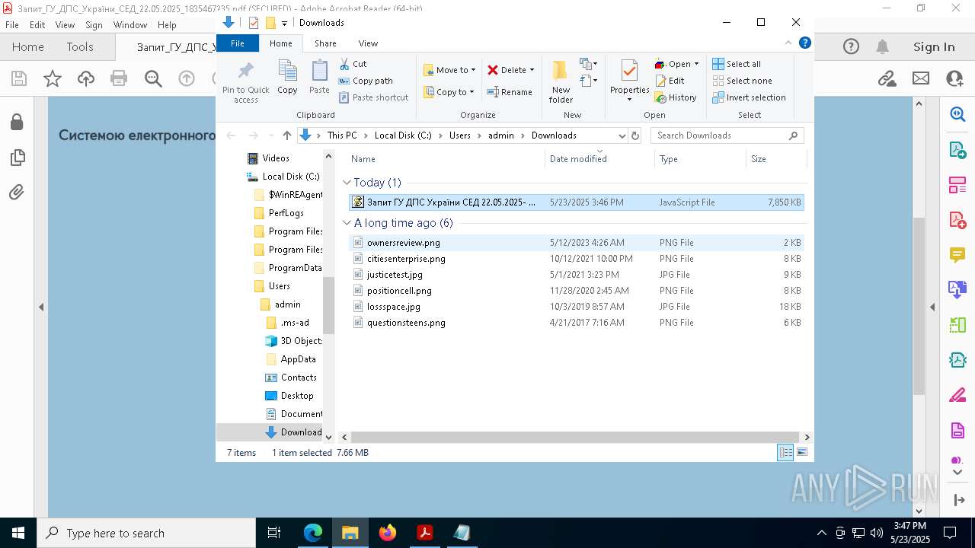This screenshot has width=975, height=548.
Task: Select lossspace.jpg file
Action: click(577, 307)
